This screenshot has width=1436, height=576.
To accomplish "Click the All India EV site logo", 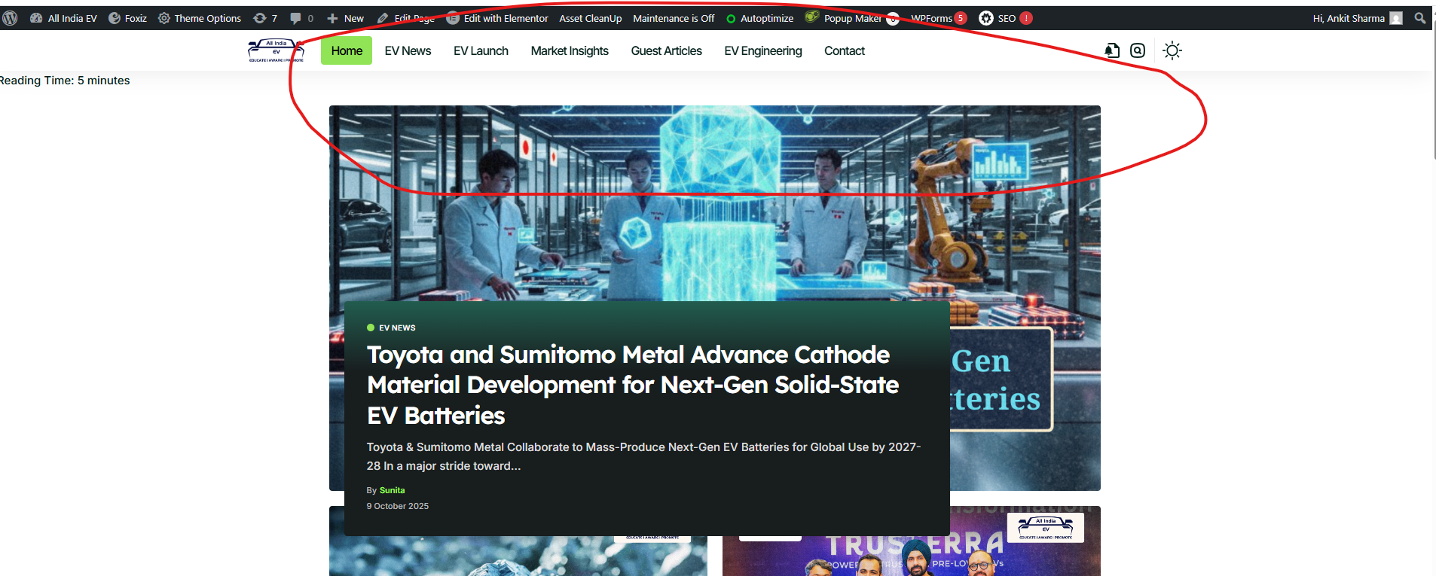I will tap(276, 50).
